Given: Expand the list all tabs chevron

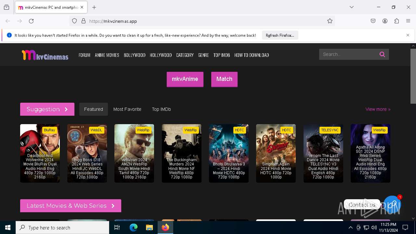Looking at the screenshot, I should click(352, 7).
